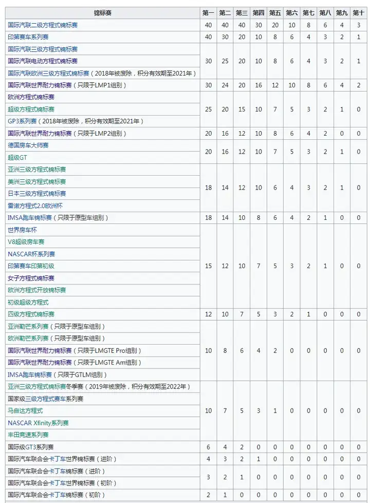Image resolution: width=370 pixels, height=503 pixels.
Task: Open the 日本三级方程式锦标赛 link
Action: tap(37, 193)
